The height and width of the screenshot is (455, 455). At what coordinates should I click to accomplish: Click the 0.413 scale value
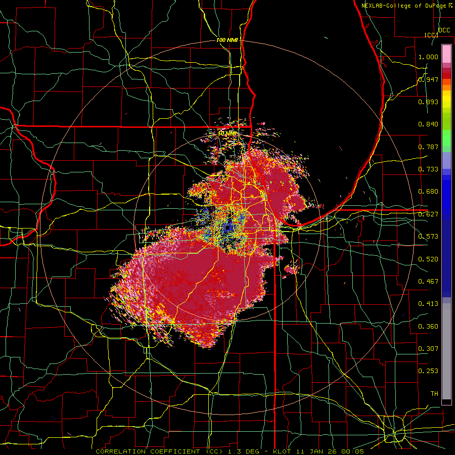point(428,304)
